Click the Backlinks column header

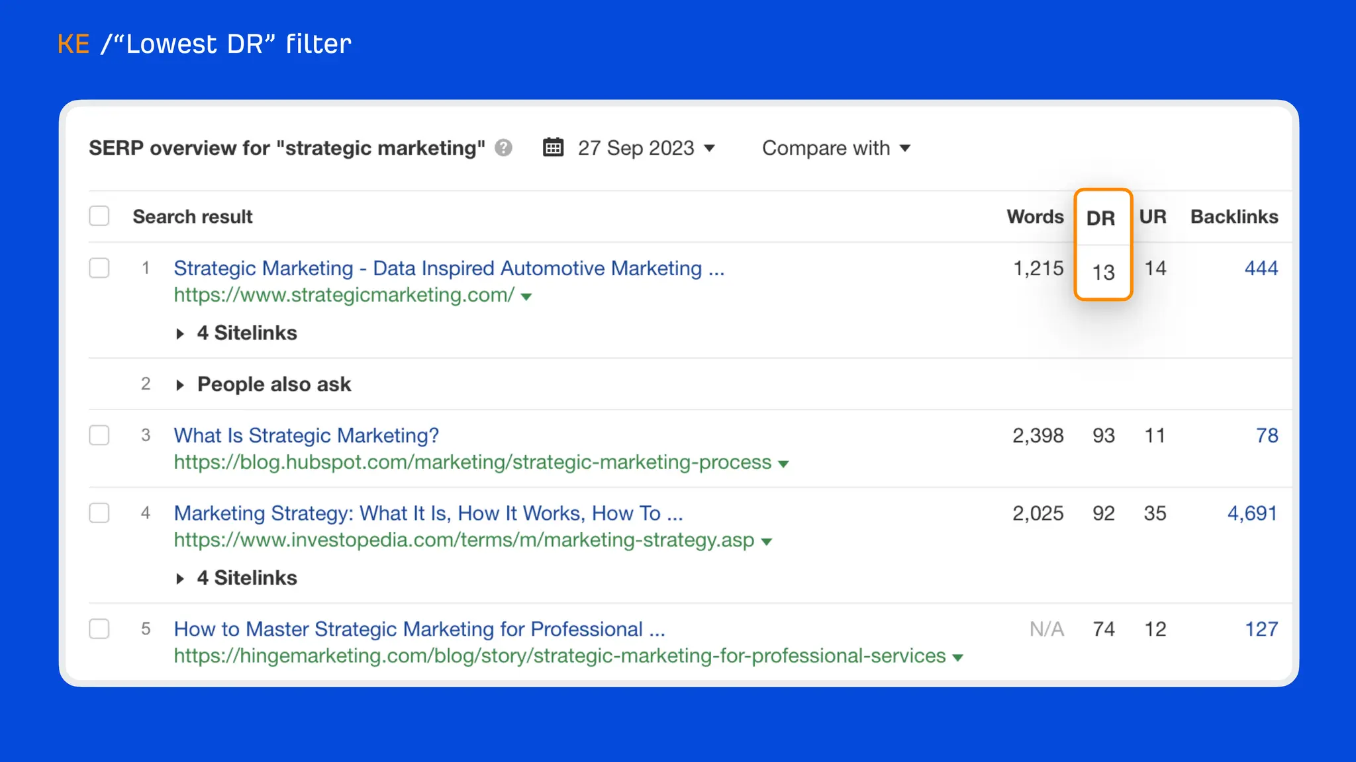pos(1234,216)
